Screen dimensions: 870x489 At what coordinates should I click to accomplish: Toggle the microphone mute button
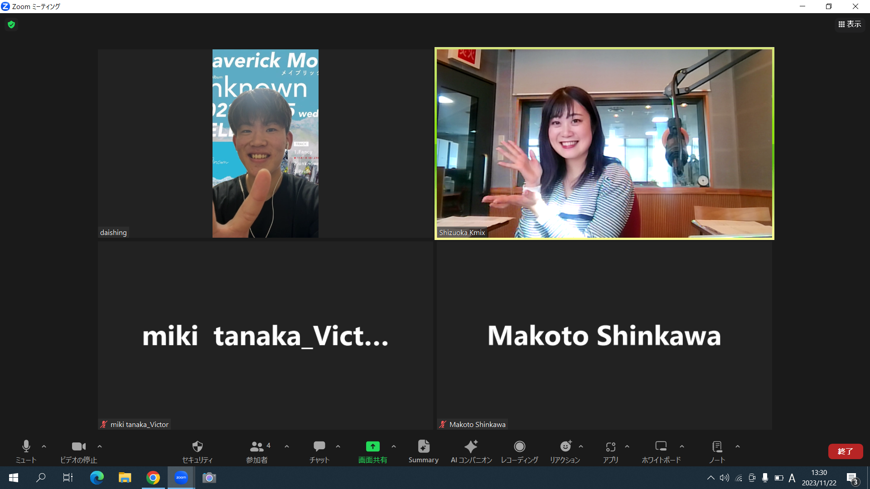tap(26, 447)
